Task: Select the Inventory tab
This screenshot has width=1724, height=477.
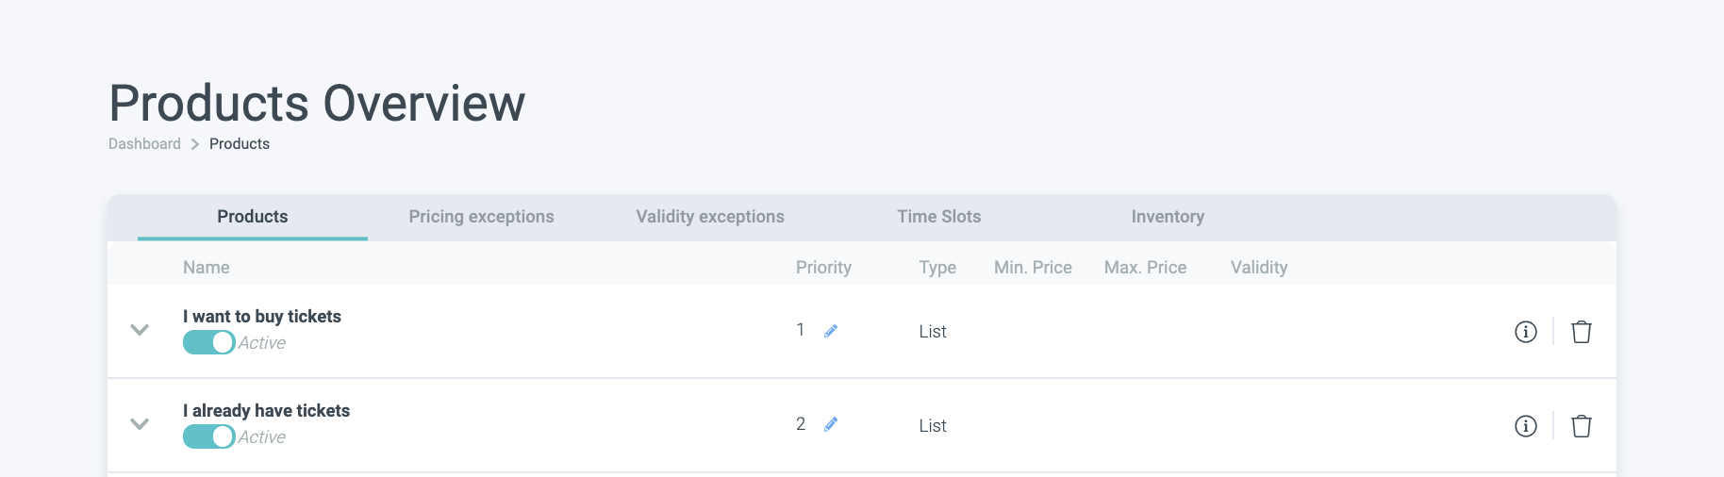Action: point(1168,217)
